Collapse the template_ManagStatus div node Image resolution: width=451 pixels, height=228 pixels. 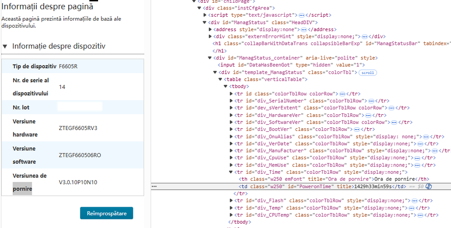pyautogui.click(x=215, y=72)
